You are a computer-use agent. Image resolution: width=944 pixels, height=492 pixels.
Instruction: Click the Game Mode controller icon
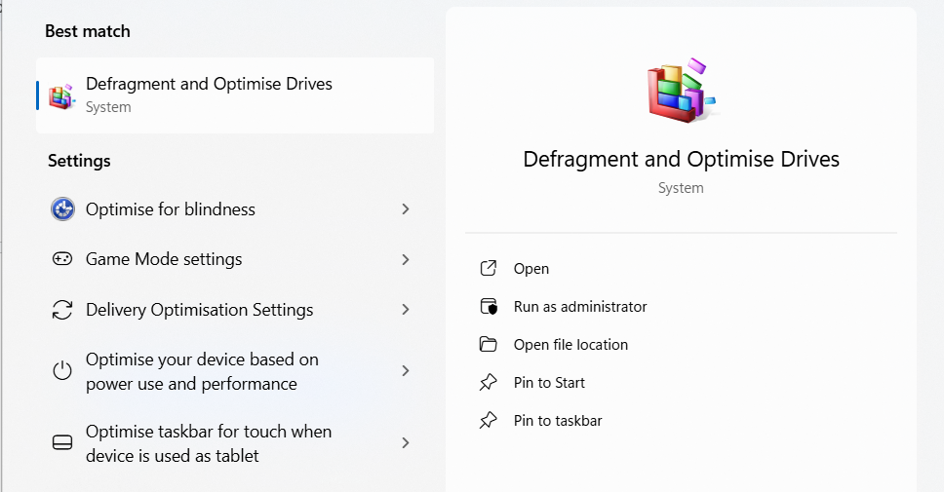click(x=62, y=259)
